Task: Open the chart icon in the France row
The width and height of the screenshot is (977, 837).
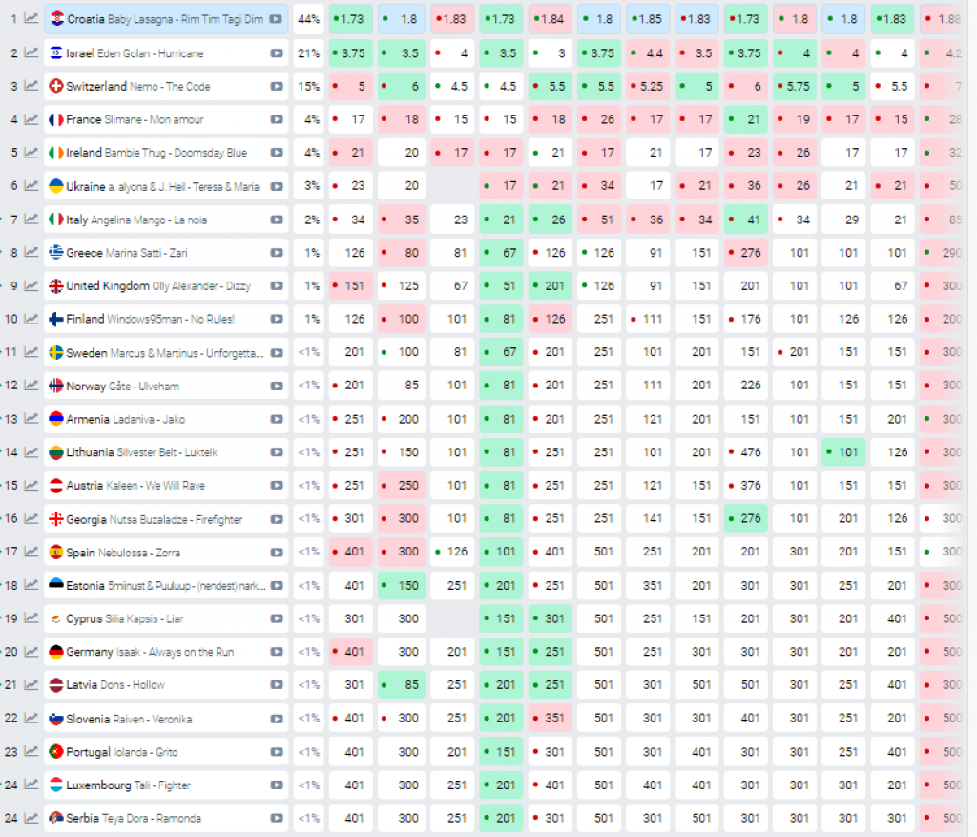Action: click(x=31, y=120)
